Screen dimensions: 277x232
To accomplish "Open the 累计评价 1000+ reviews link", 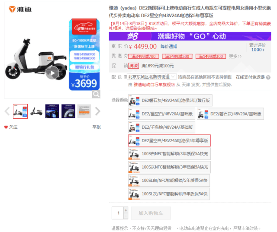I will (x=258, y=48).
